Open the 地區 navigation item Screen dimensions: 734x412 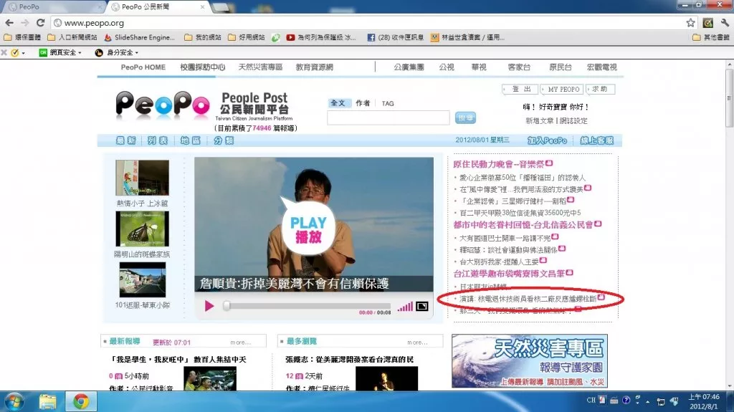pos(190,140)
